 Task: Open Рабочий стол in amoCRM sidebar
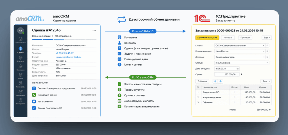point(21,40)
